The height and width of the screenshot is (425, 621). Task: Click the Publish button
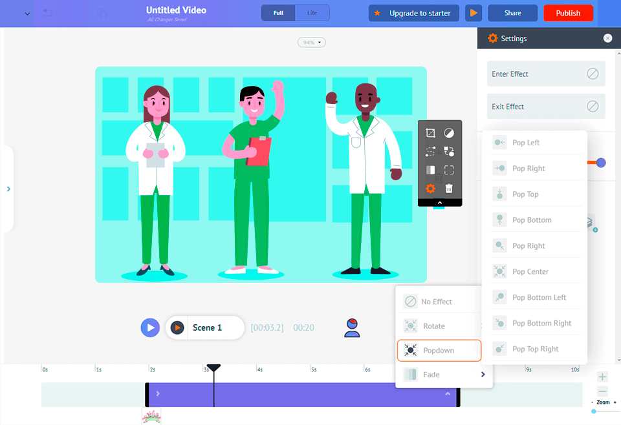pos(568,13)
